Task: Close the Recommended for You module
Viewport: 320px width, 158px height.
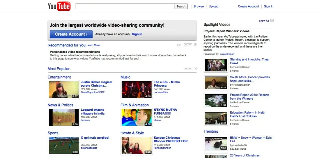Action: (x=195, y=45)
